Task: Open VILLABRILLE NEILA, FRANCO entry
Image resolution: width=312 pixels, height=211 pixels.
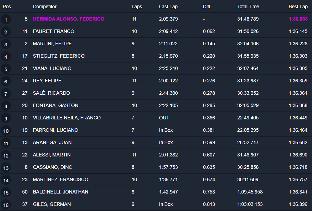Action: tap(67, 118)
